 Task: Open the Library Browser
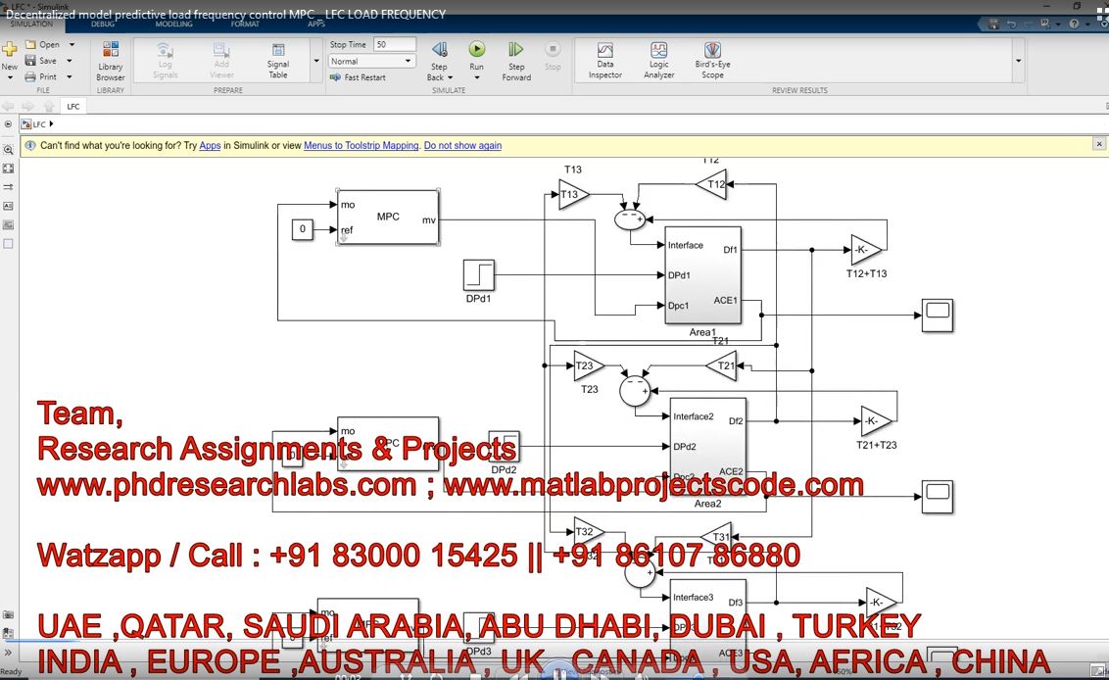[111, 61]
